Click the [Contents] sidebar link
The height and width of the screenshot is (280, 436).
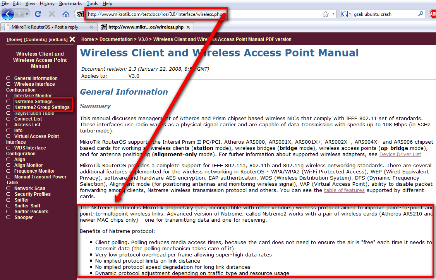(x=35, y=39)
